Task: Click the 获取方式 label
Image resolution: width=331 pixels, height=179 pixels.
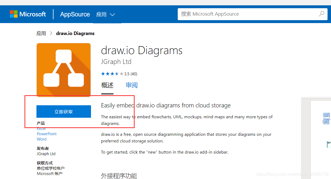Action: click(45, 163)
